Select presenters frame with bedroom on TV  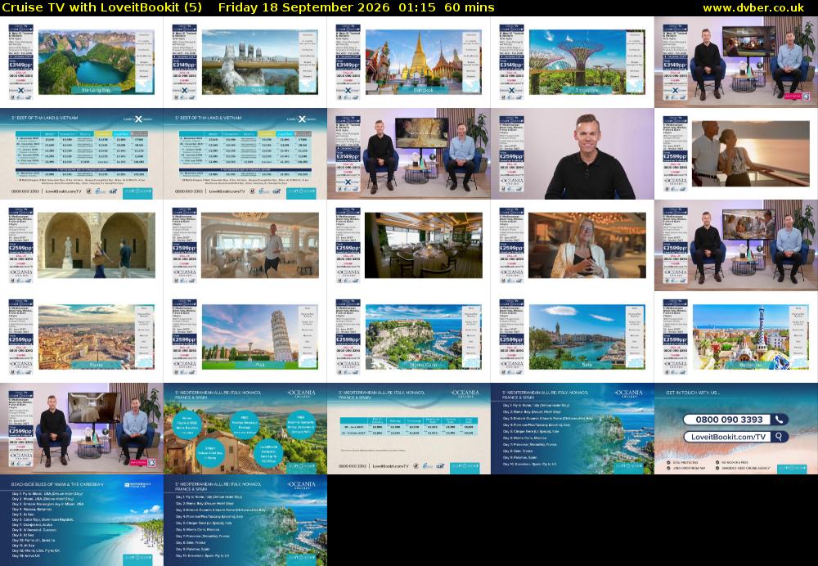81,429
